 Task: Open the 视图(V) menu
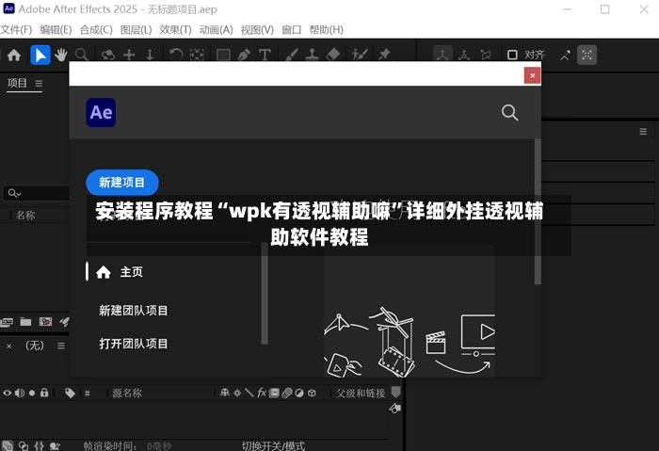click(x=257, y=30)
